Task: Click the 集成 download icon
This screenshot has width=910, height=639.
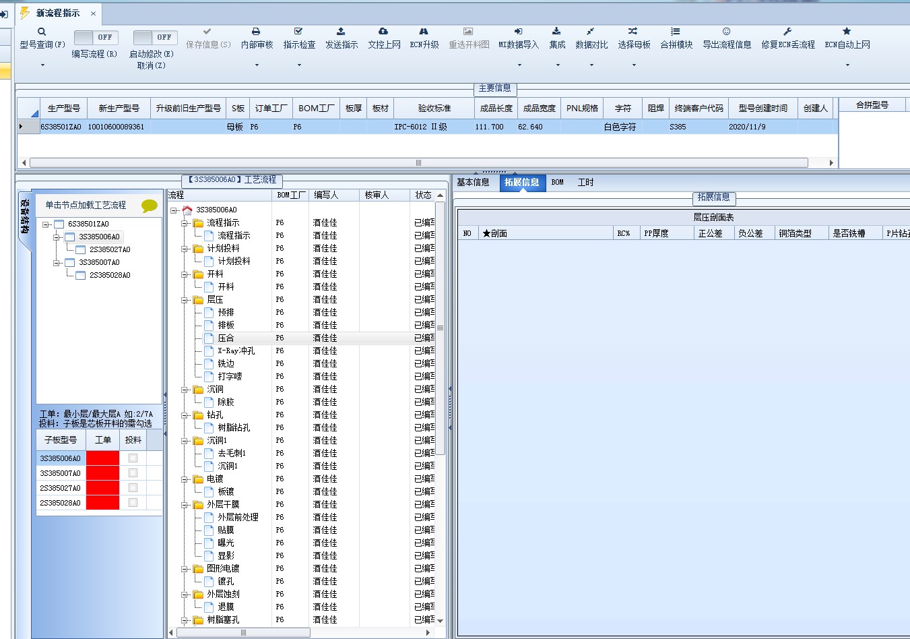Action: pyautogui.click(x=556, y=32)
